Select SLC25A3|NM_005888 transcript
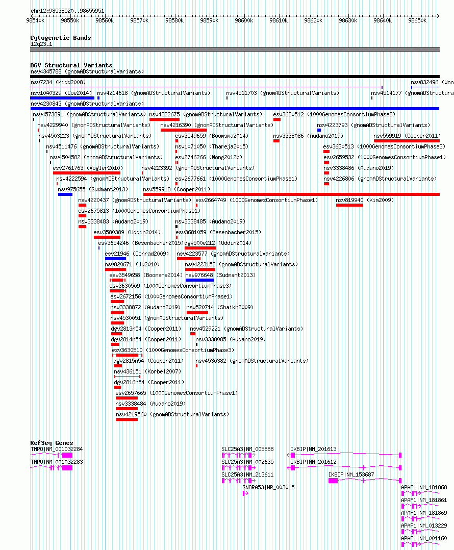Image resolution: width=454 pixels, height=550 pixels. [x=247, y=449]
